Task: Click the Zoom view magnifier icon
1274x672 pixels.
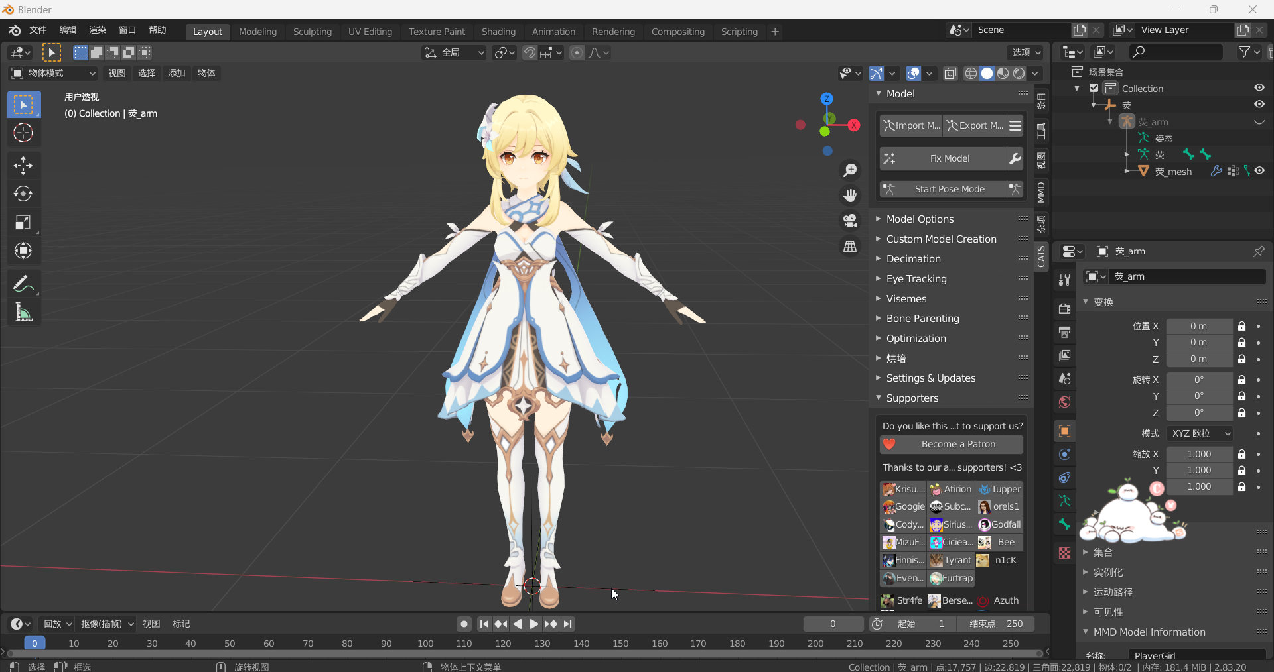Action: point(850,170)
